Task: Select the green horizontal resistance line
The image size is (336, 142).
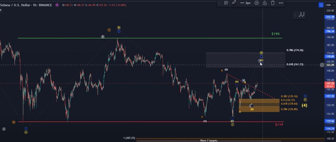Action: pyautogui.click(x=150, y=38)
